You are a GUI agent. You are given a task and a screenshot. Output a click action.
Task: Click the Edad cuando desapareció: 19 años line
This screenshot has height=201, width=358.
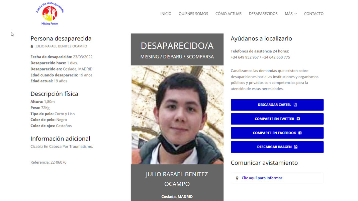(62, 75)
